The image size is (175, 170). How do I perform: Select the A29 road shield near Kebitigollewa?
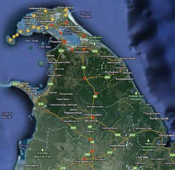tap(118, 135)
